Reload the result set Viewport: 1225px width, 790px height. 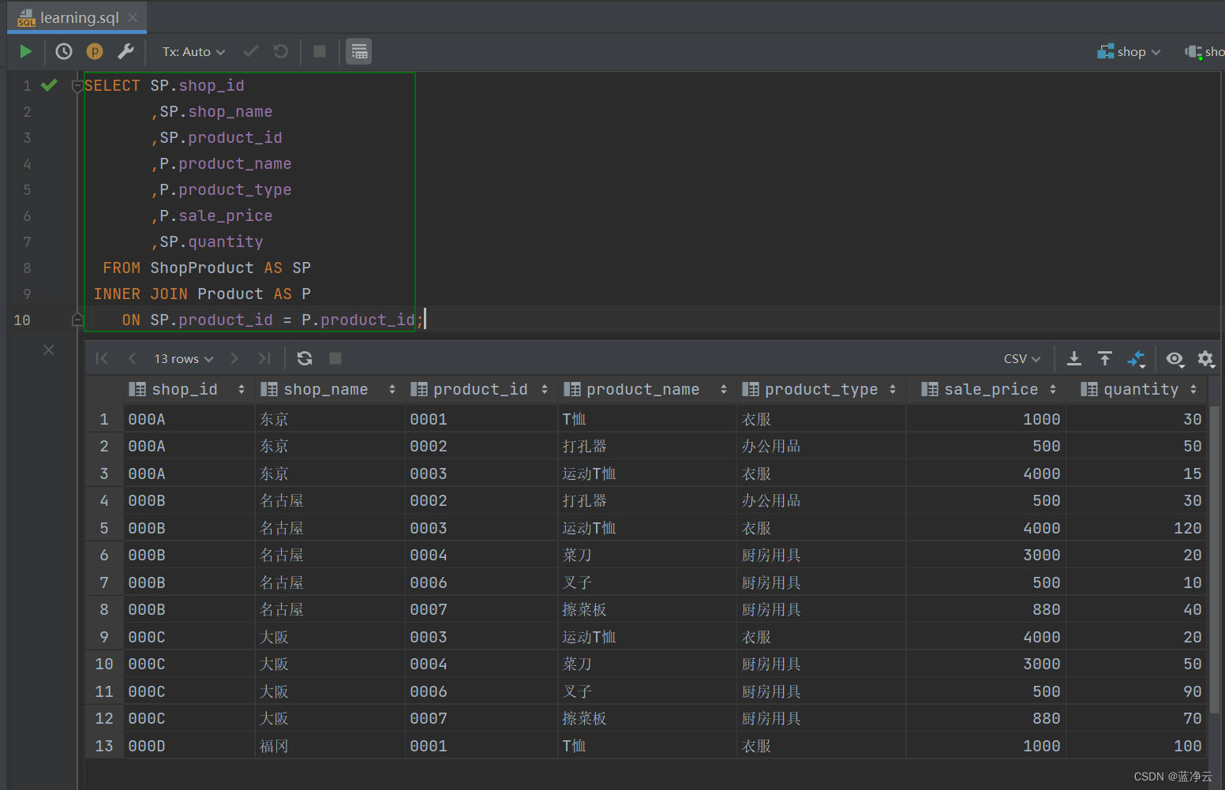305,358
